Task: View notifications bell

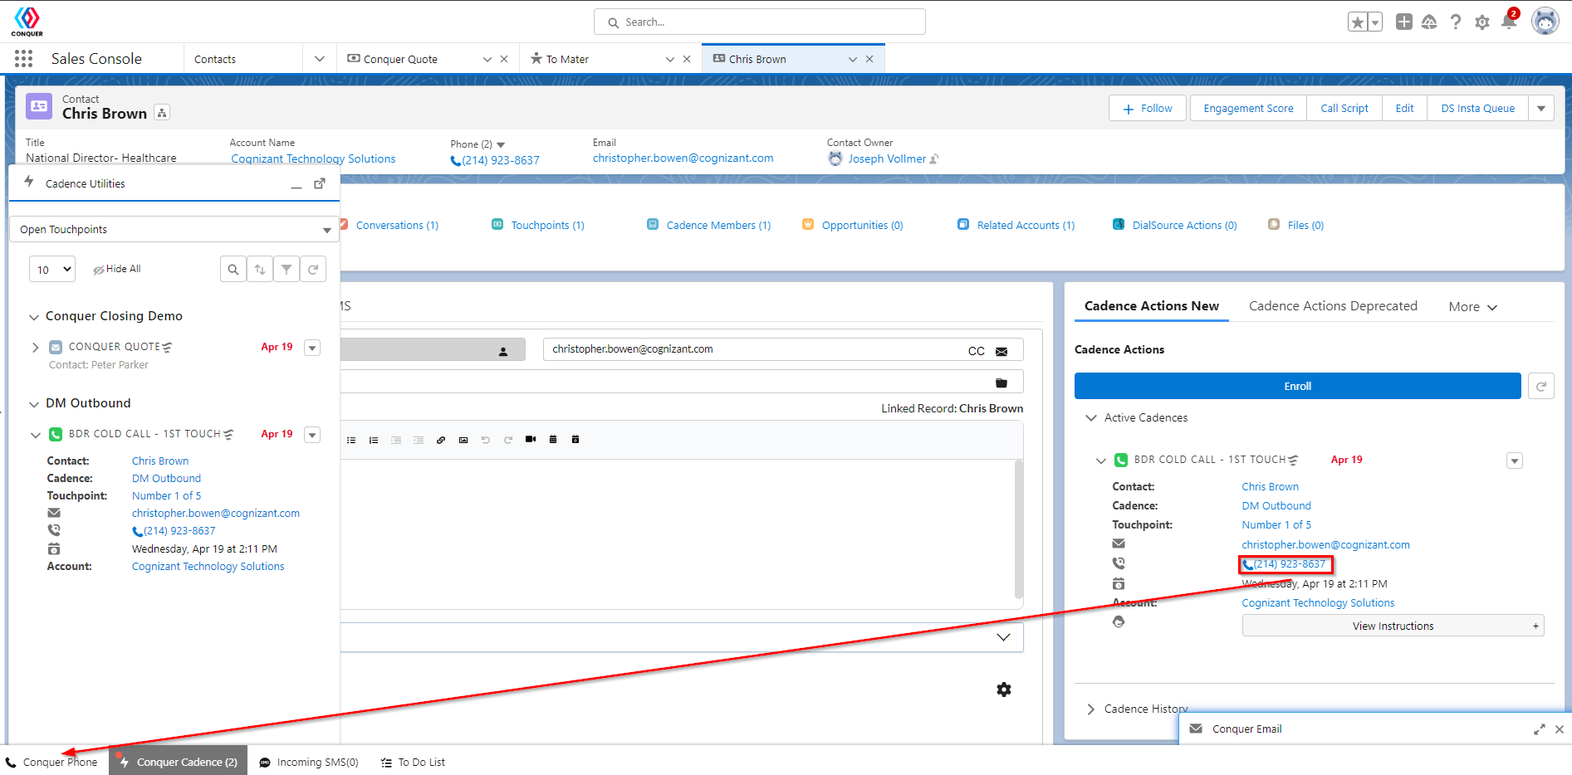Action: (1509, 22)
